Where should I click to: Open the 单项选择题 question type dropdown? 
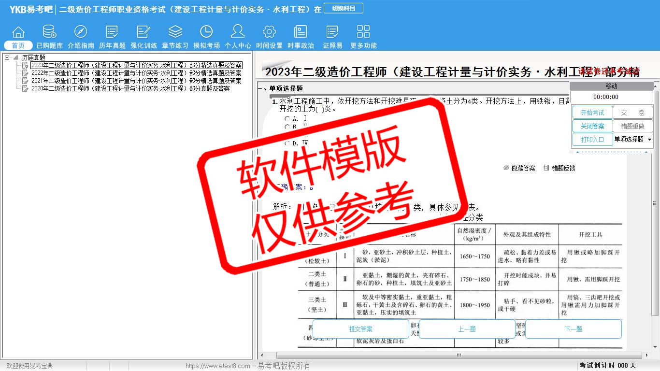[649, 140]
